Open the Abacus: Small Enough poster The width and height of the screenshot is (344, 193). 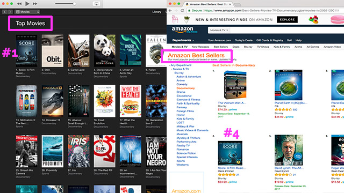(78, 101)
